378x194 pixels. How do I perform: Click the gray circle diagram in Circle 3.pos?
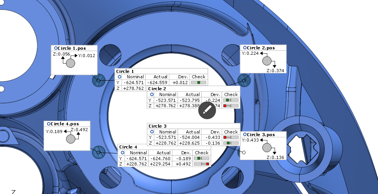click(x=267, y=148)
